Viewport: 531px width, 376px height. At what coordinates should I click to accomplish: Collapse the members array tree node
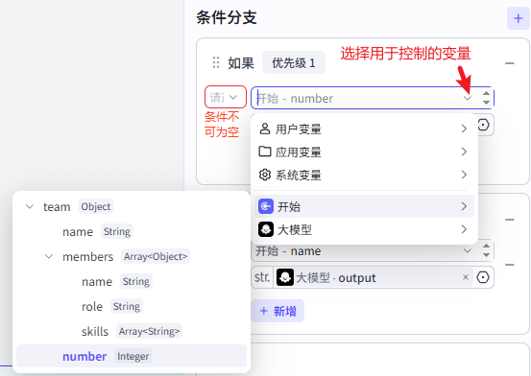(x=49, y=256)
